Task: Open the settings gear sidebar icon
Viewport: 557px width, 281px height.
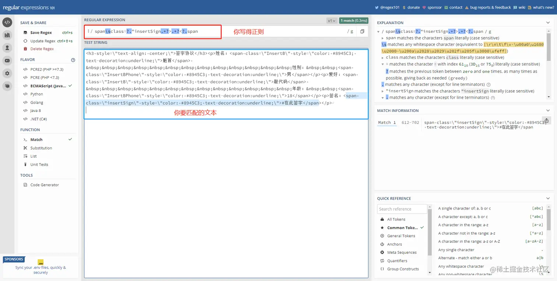Action: (x=7, y=73)
